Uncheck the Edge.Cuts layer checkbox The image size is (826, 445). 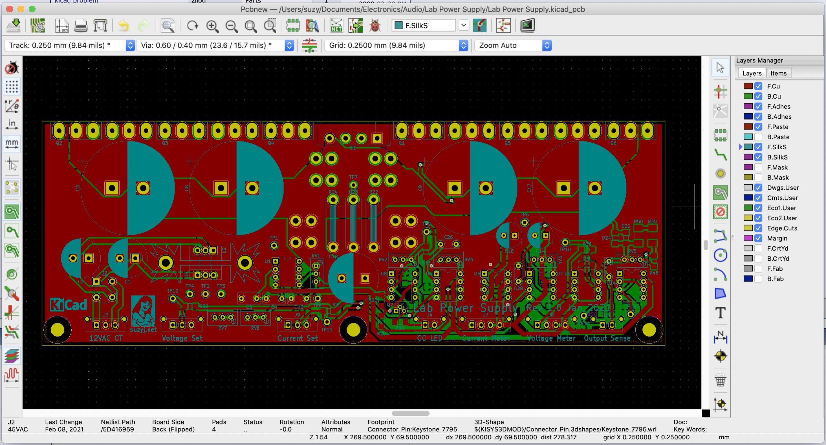coord(758,228)
